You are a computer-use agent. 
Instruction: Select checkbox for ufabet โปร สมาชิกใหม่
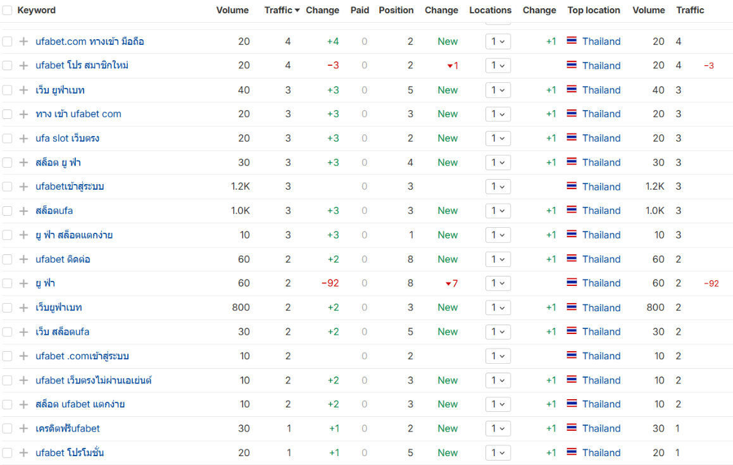7,65
